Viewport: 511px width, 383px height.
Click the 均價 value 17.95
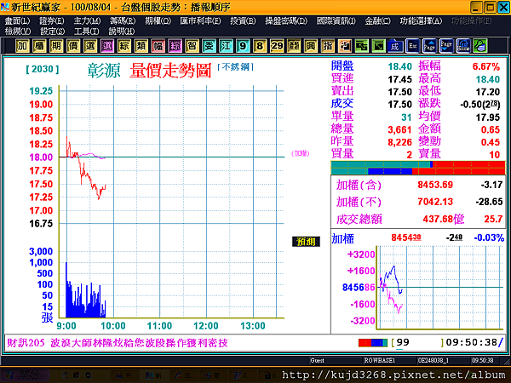pyautogui.click(x=487, y=117)
